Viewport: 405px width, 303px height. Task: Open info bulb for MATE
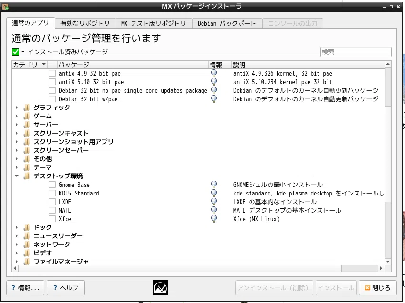[x=214, y=210]
